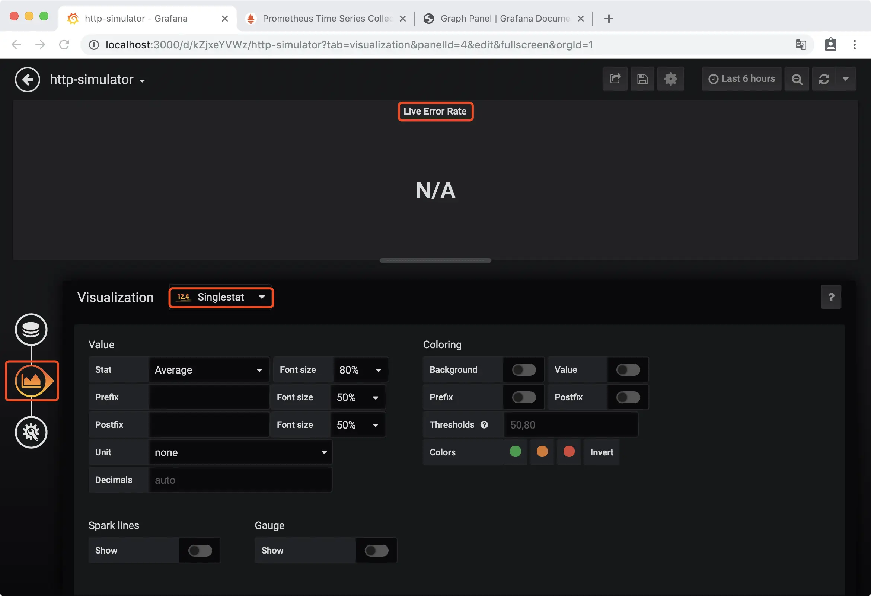
Task: Open the Postfix font size dropdown
Action: [358, 425]
